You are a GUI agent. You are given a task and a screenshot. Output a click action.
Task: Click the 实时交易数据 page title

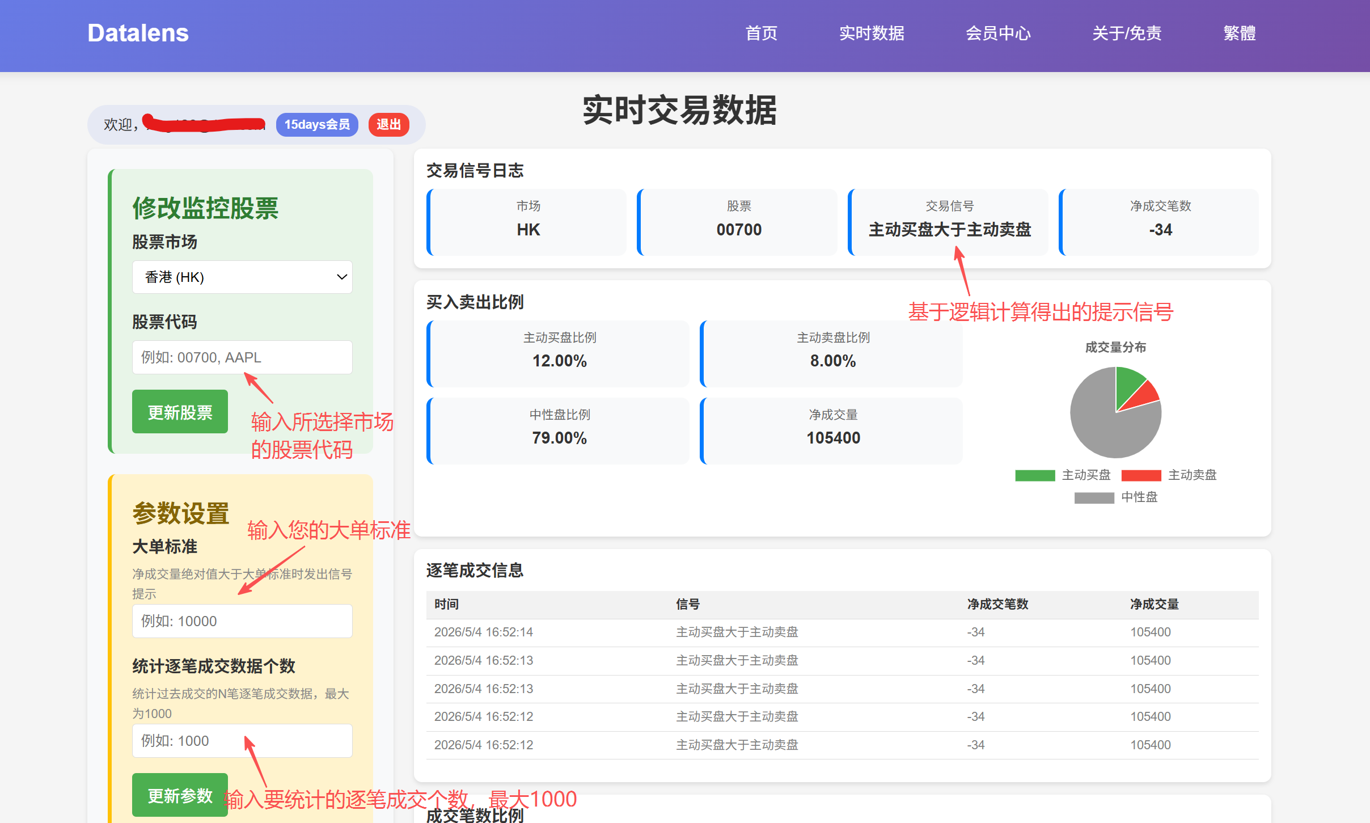[x=679, y=110]
